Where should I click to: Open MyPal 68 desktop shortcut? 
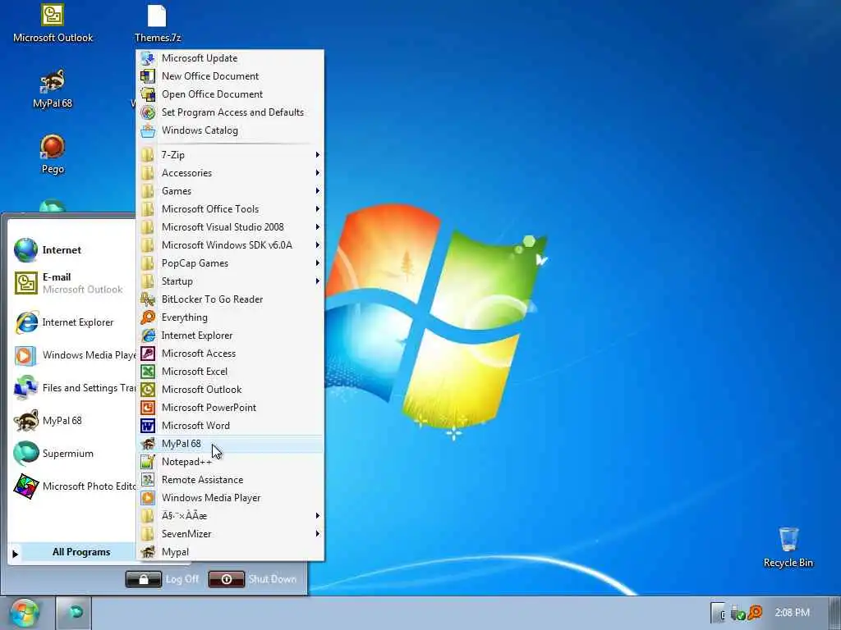point(53,89)
